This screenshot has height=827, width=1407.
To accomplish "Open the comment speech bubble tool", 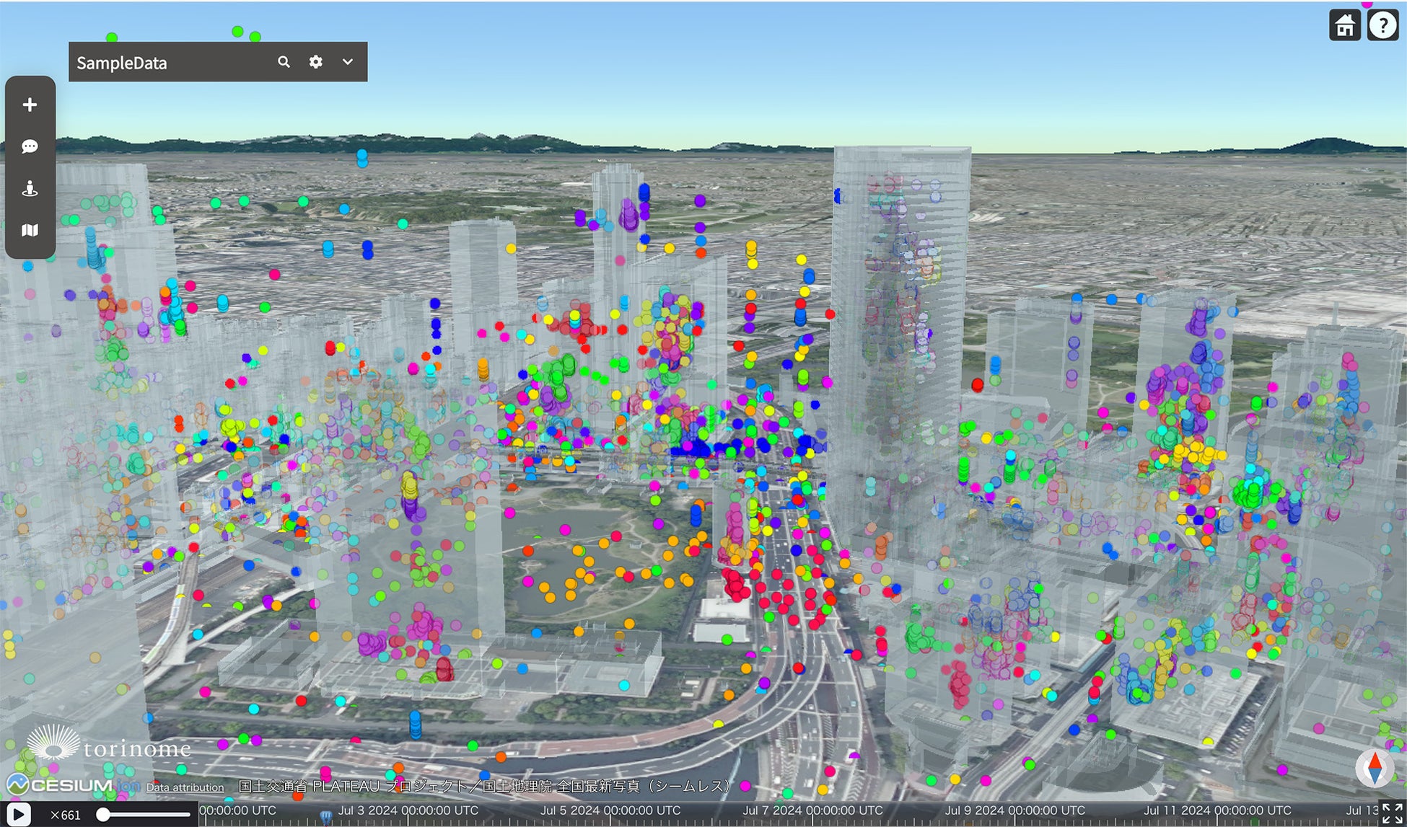I will [x=30, y=147].
